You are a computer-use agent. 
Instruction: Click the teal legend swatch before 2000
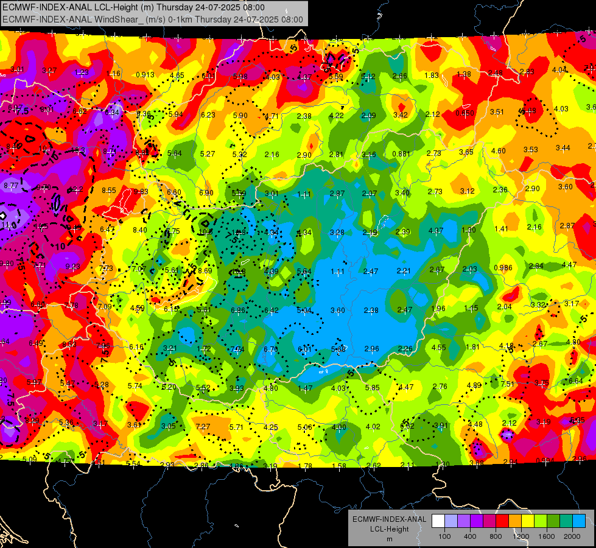coord(566,521)
